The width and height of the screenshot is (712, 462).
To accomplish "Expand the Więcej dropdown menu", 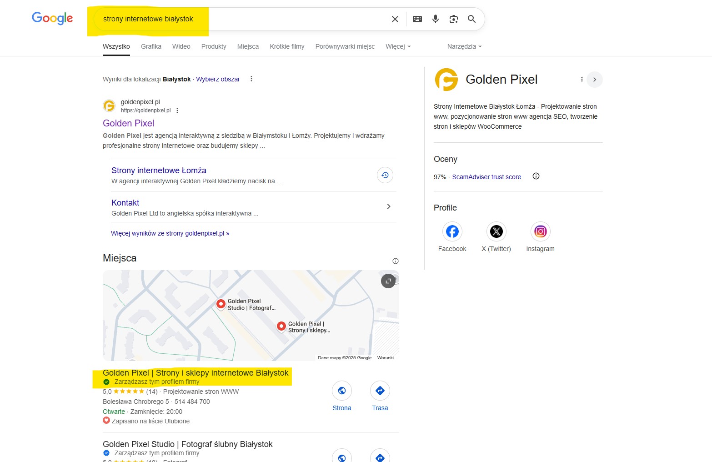I will [398, 46].
